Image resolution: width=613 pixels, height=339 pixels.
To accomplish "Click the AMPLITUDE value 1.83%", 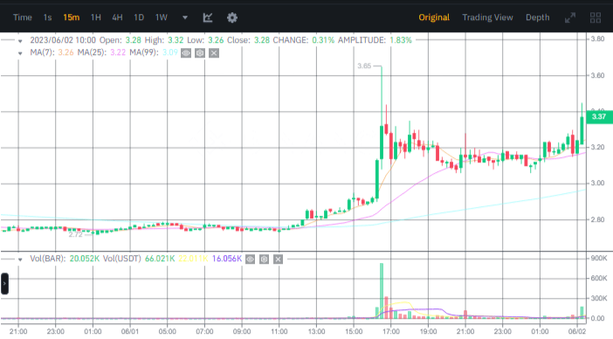I will click(x=401, y=40).
